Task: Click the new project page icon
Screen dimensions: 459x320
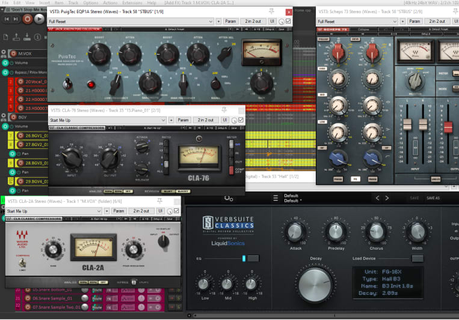Action: (x=5, y=37)
